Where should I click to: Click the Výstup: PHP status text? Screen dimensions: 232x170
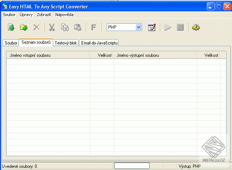tap(190, 166)
